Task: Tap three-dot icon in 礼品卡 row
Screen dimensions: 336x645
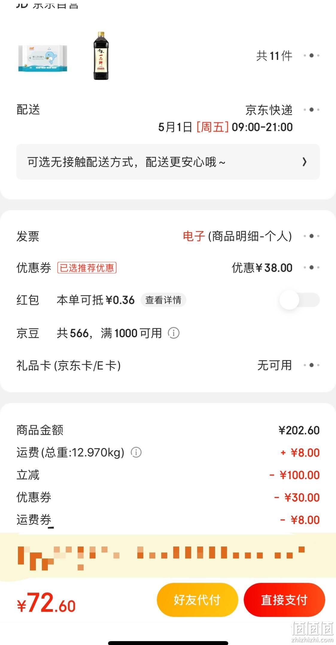Action: pyautogui.click(x=311, y=365)
